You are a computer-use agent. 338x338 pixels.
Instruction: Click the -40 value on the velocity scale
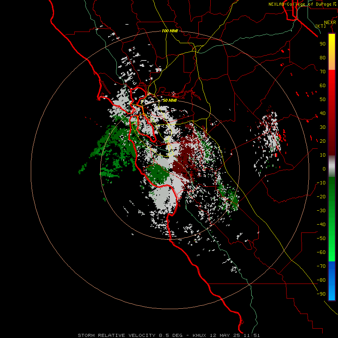pos(321,225)
